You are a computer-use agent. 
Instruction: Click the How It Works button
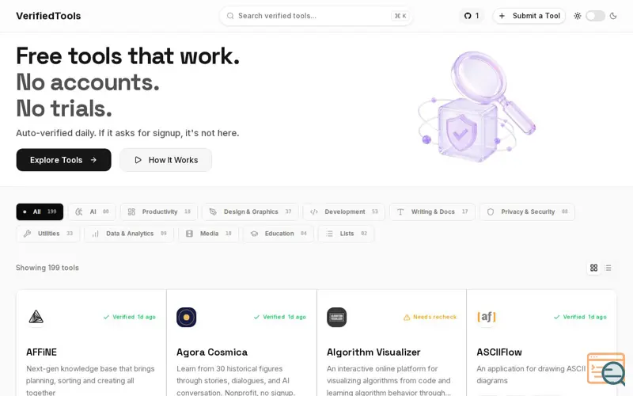165,160
